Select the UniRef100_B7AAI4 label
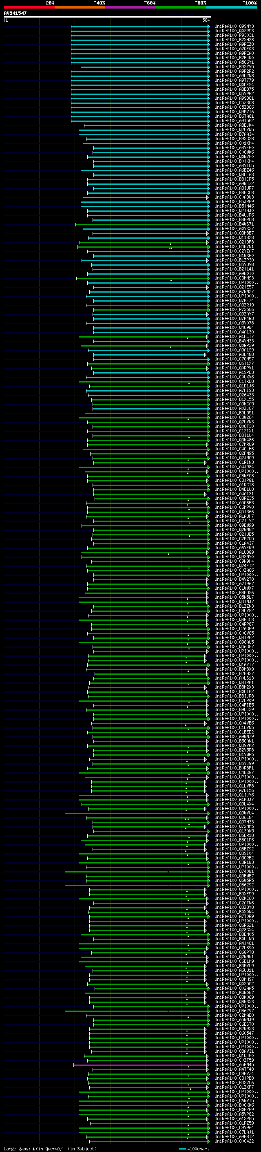Image resolution: width=261 pixels, height=1152 pixels. point(234,134)
